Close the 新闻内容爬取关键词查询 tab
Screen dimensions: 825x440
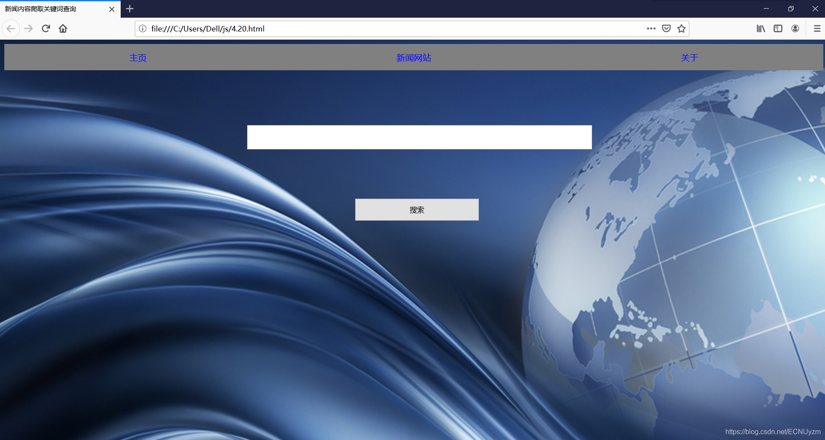[112, 9]
